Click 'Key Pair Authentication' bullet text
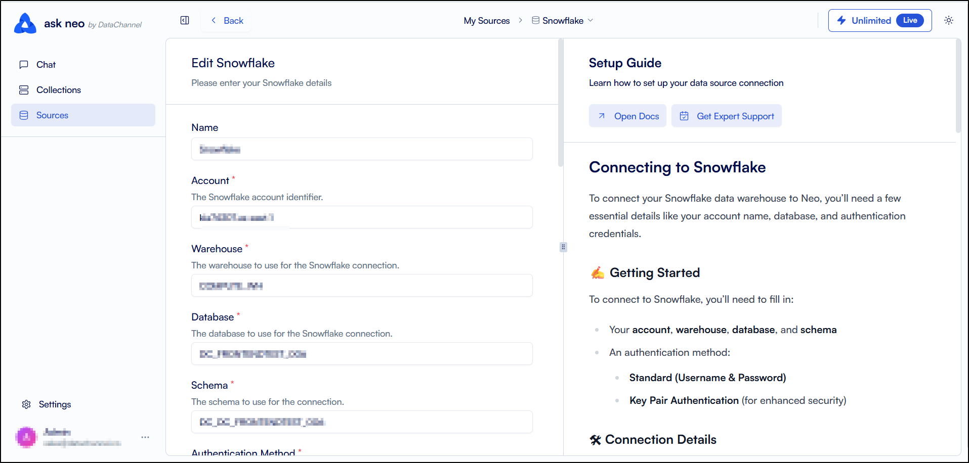 coord(684,400)
